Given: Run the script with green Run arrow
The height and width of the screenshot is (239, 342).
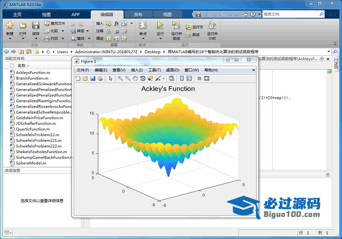Looking at the screenshot, I should [x=160, y=25].
